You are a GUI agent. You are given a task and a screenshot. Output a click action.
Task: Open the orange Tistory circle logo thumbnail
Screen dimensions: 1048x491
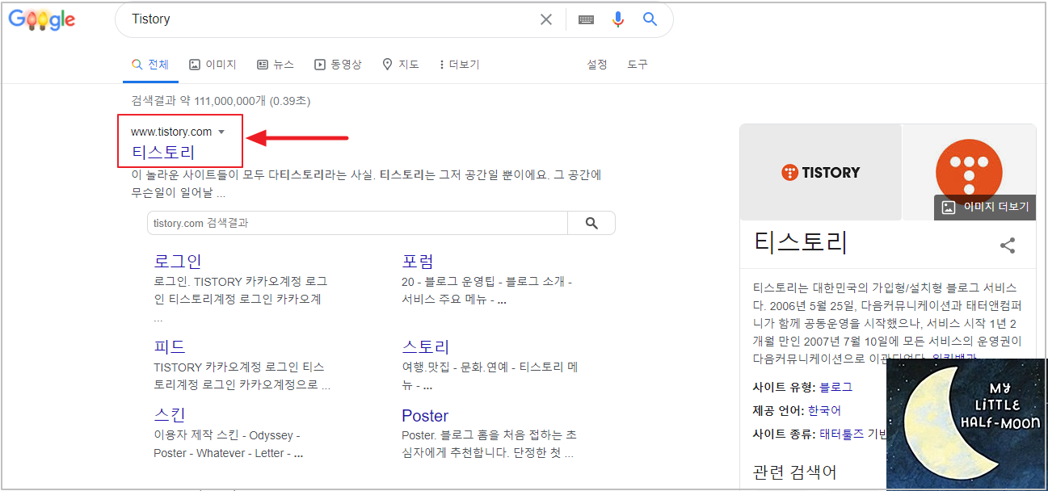969,172
